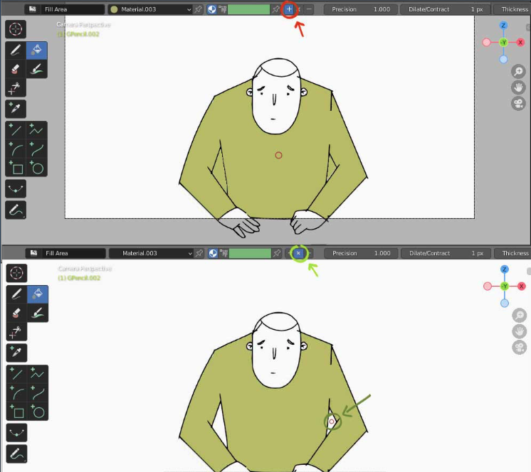
Task: Click green color swatch in bottom header
Action: (250, 253)
